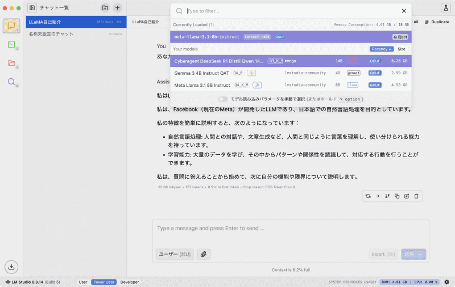Branch the chat from this message
Viewport: 455px width, 287px height.
pyautogui.click(x=387, y=196)
